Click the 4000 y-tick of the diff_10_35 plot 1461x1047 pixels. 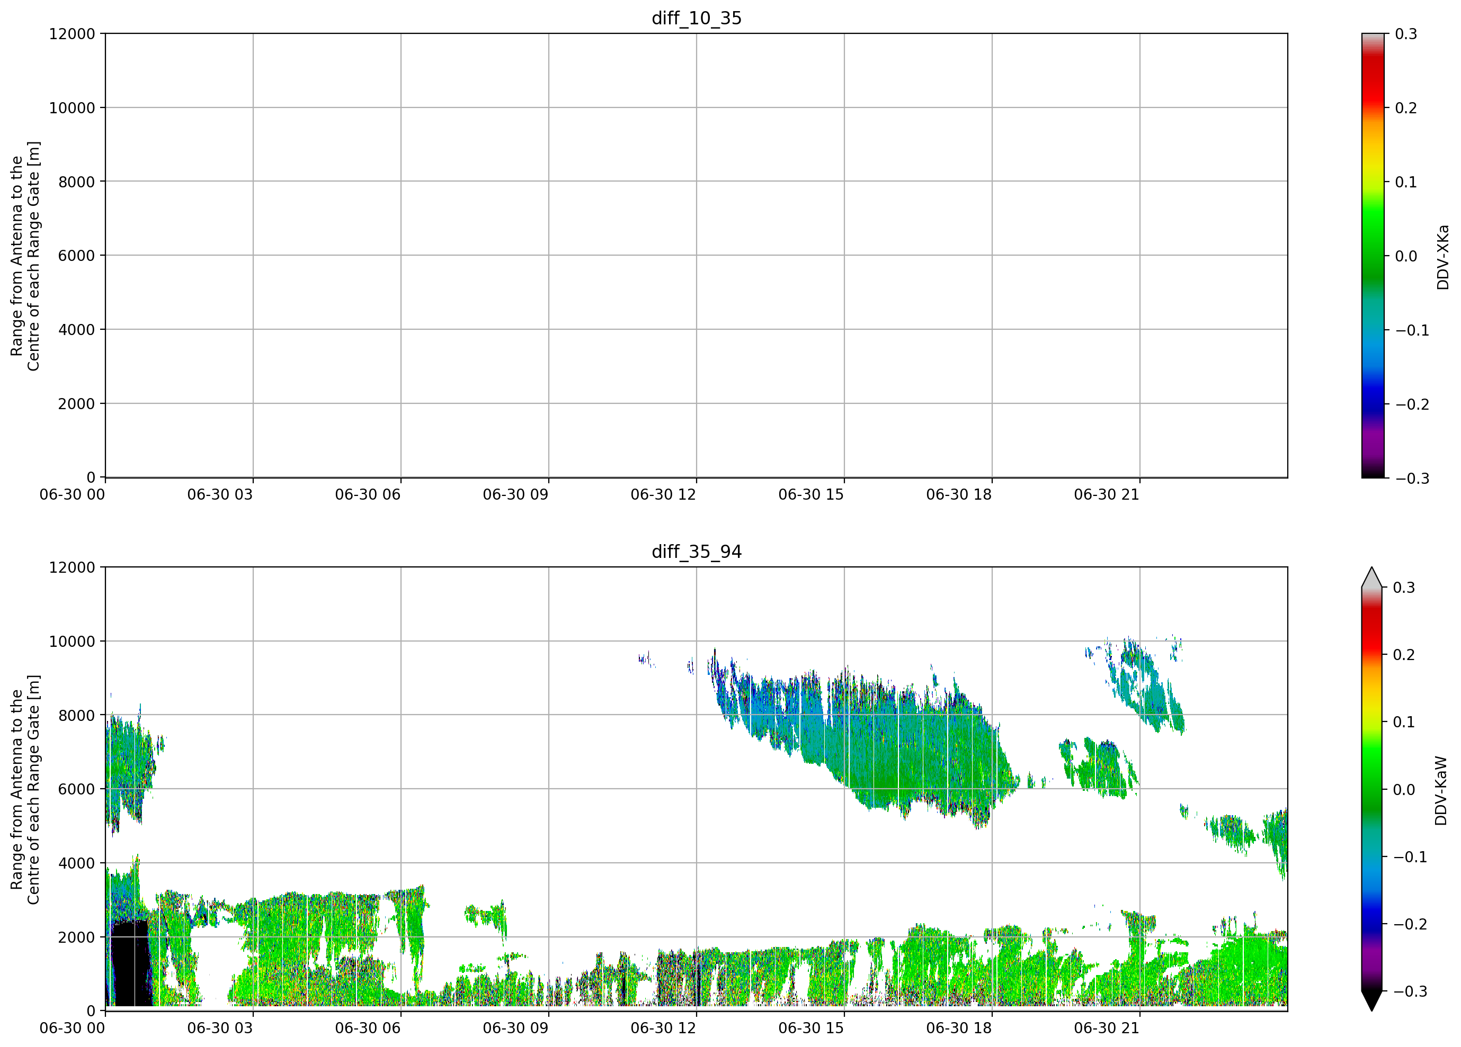coord(77,329)
